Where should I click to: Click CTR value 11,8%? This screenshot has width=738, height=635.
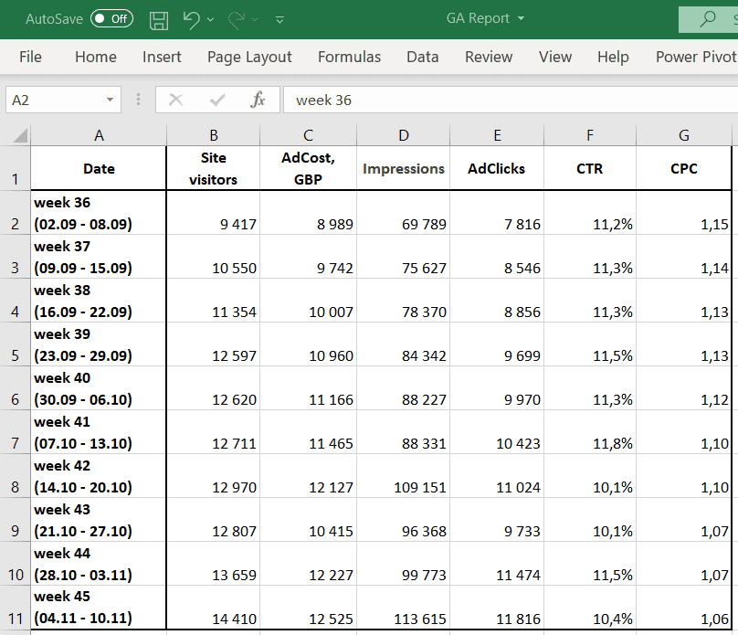tap(590, 432)
